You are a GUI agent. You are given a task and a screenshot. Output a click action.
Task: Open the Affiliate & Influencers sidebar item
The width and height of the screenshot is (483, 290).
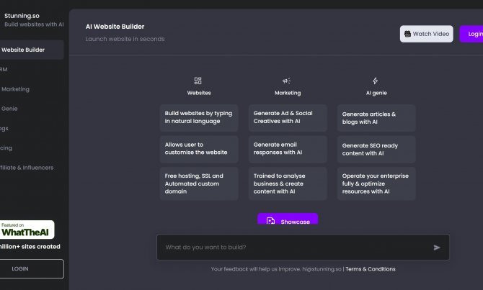(x=27, y=168)
